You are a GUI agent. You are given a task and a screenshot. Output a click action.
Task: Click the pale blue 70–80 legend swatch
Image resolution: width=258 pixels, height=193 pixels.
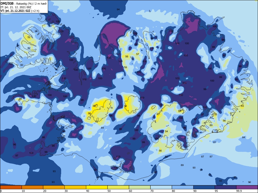(161, 187)
